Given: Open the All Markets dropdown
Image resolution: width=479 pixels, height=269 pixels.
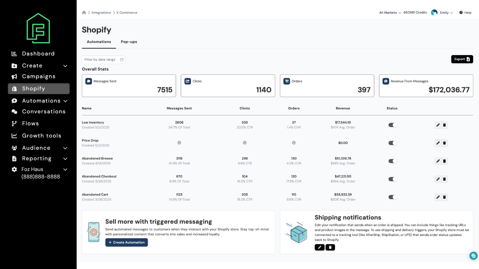Looking at the screenshot, I should (x=390, y=13).
